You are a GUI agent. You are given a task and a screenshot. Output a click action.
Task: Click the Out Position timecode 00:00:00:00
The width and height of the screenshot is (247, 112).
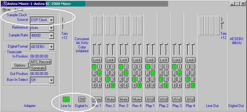click(x=39, y=74)
